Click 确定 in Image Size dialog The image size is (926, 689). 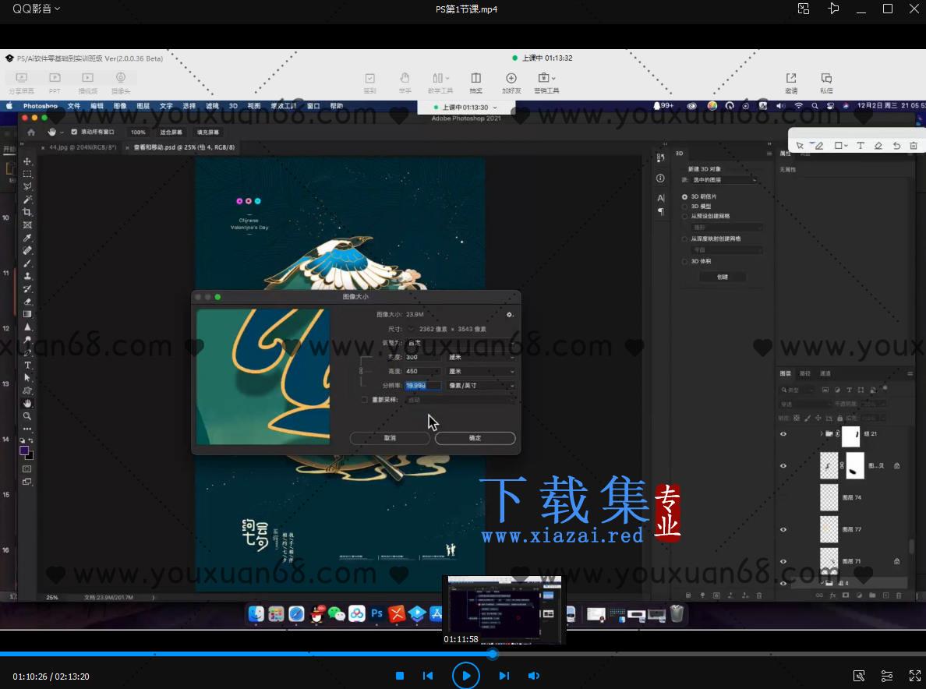point(475,438)
